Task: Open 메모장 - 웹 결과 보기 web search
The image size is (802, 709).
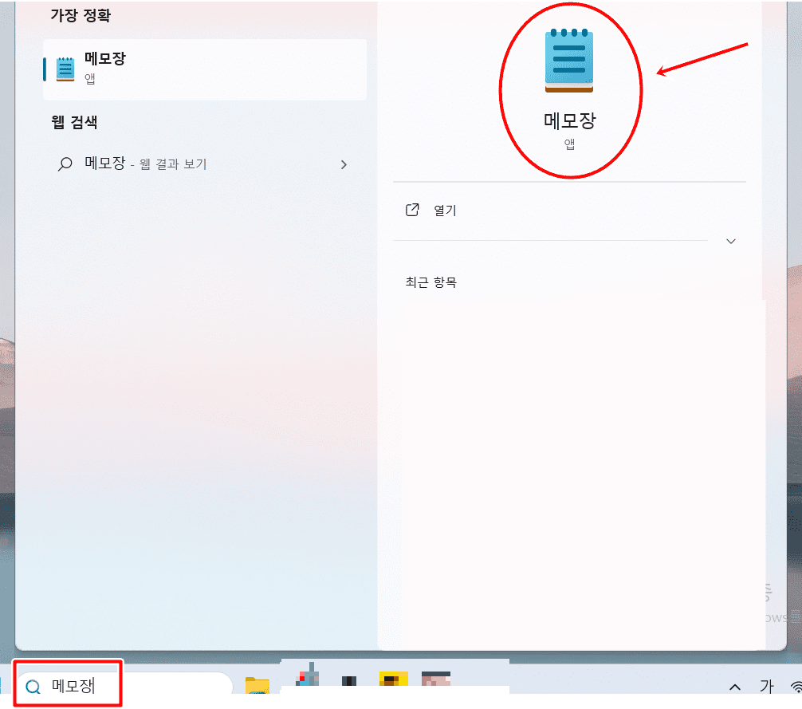Action: click(x=205, y=164)
